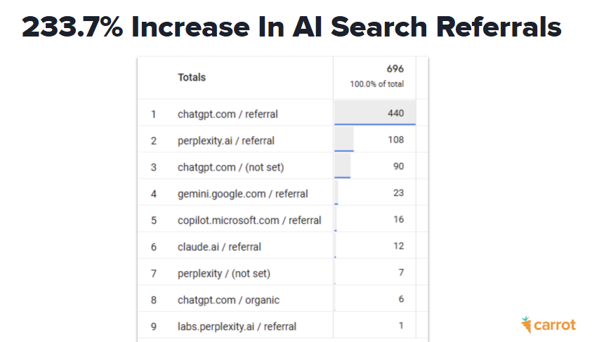This screenshot has height=342, width=592.
Task: Click the Carrot logo icon
Action: pyautogui.click(x=526, y=324)
